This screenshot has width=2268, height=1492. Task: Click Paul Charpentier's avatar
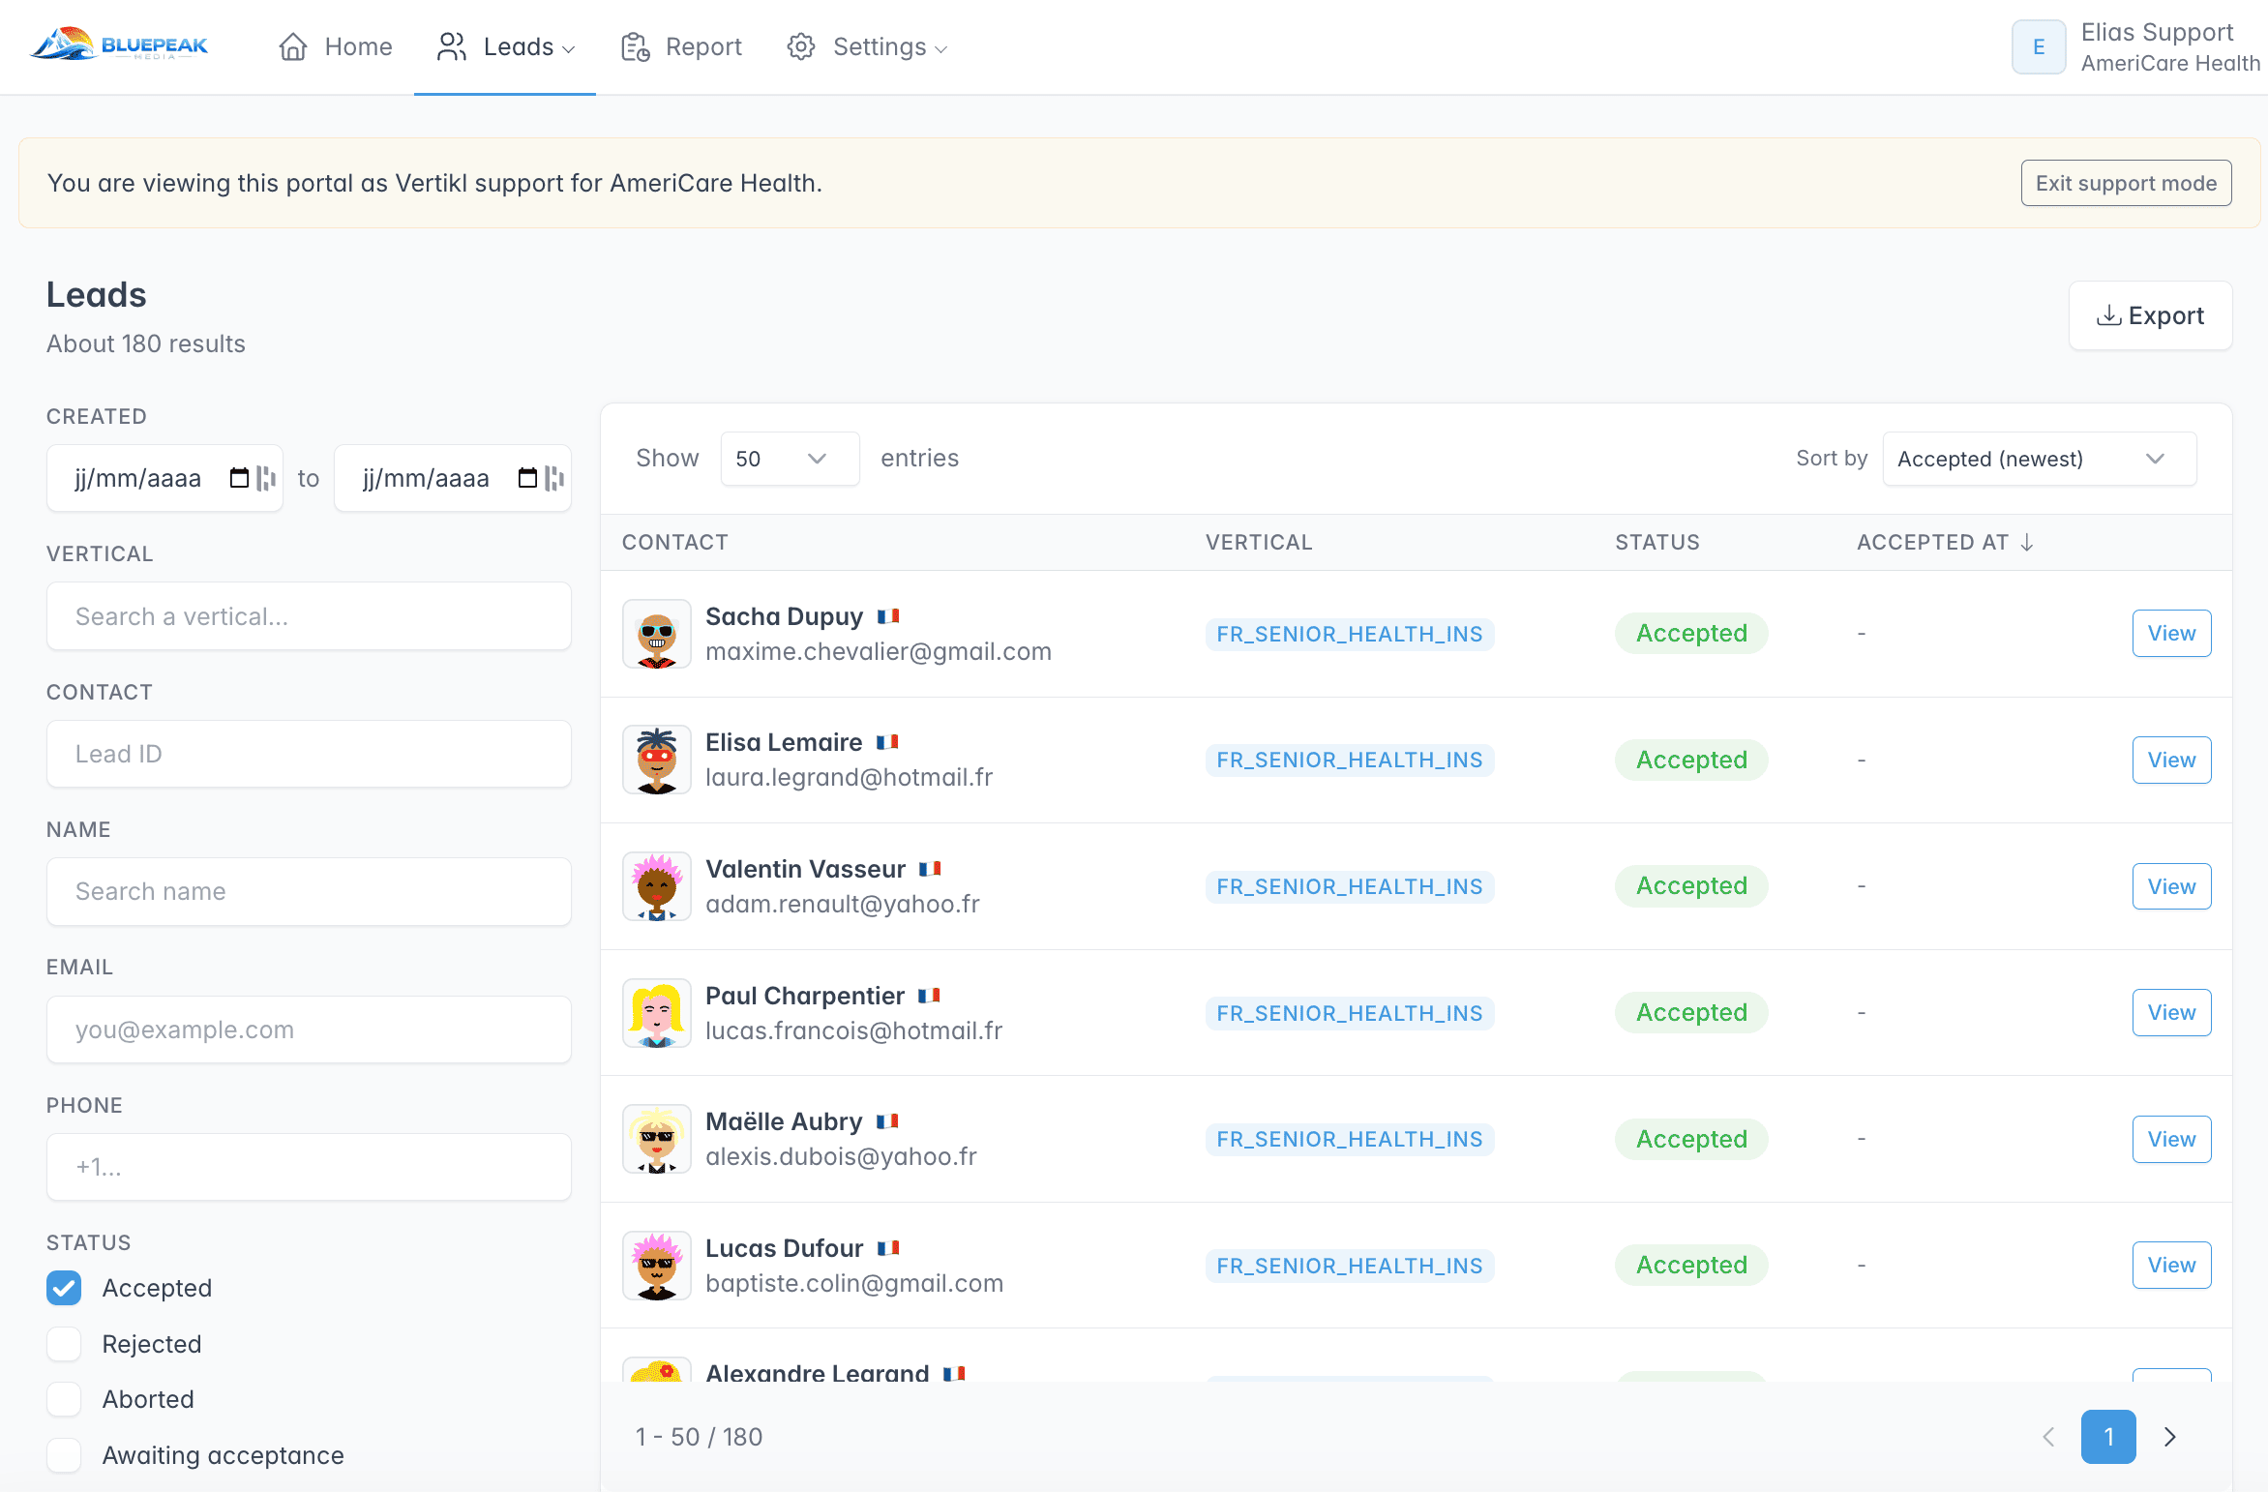[x=657, y=1013]
